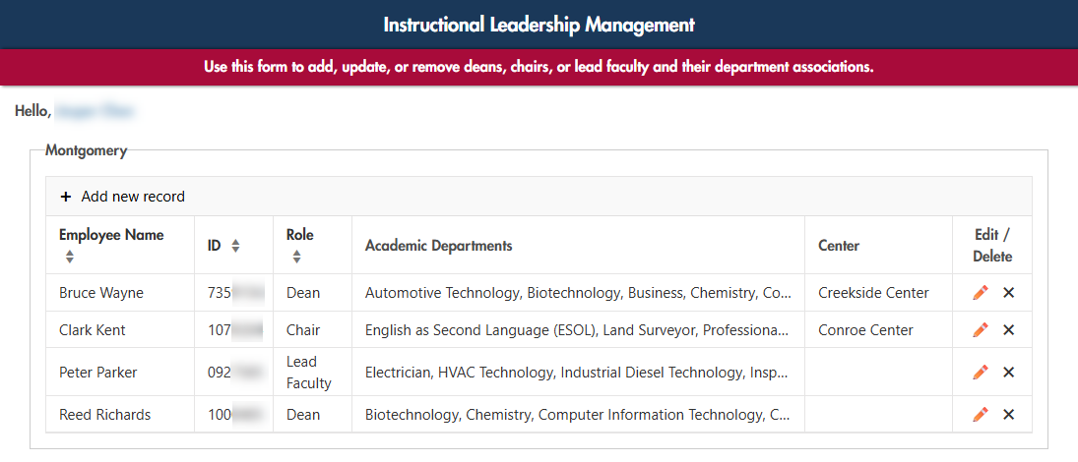Sort table by Employee Name arrows
The width and height of the screenshot is (1078, 462).
coord(69,258)
